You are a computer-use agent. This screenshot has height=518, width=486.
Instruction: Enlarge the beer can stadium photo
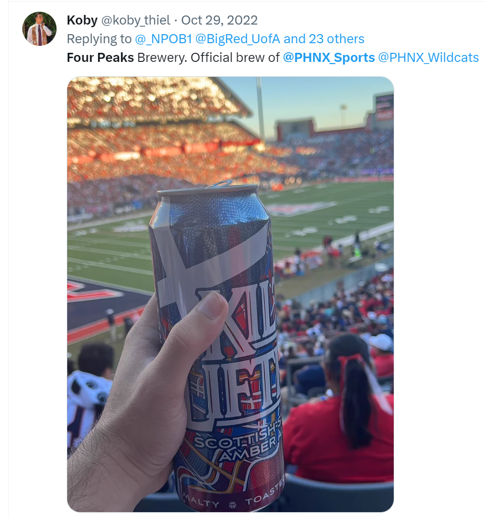tap(230, 294)
